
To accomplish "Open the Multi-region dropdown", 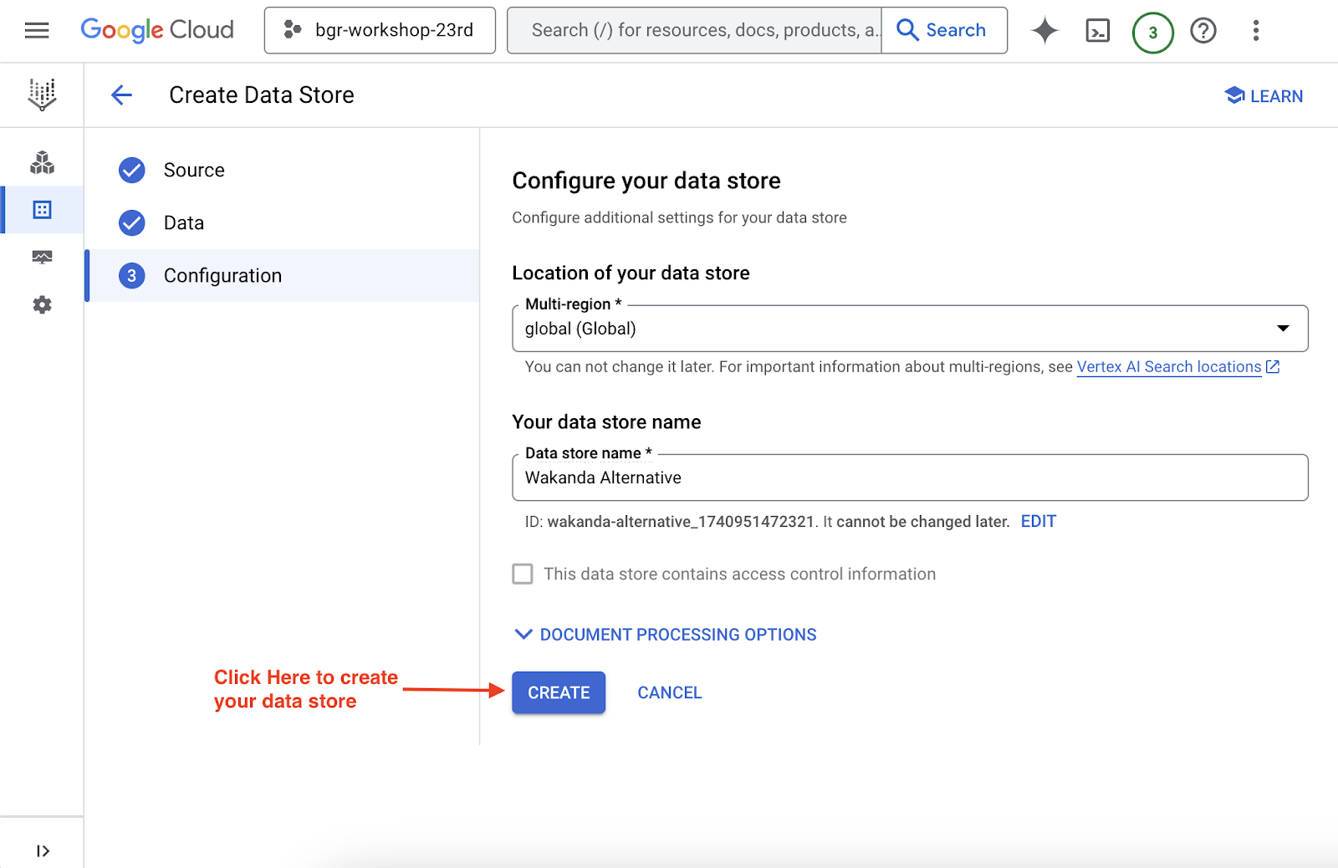I will 909,329.
